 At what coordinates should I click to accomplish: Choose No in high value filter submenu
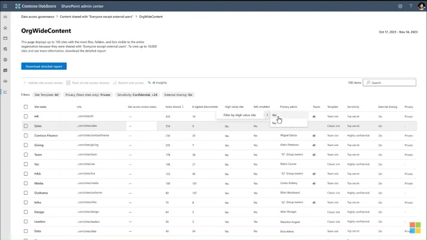tap(289, 123)
